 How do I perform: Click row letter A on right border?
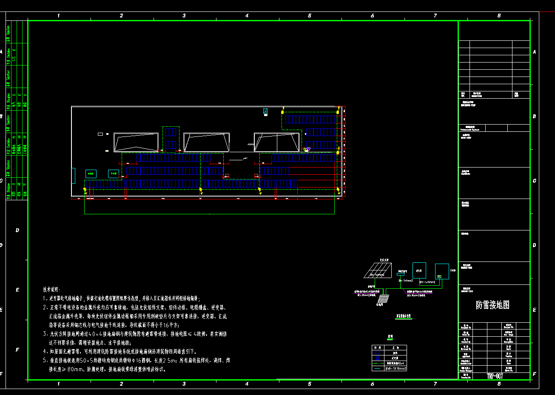[x=535, y=51]
